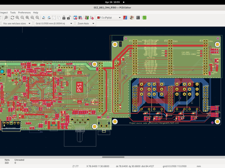Open the Preferences menu
225x168 pixels.
[x=24, y=12]
